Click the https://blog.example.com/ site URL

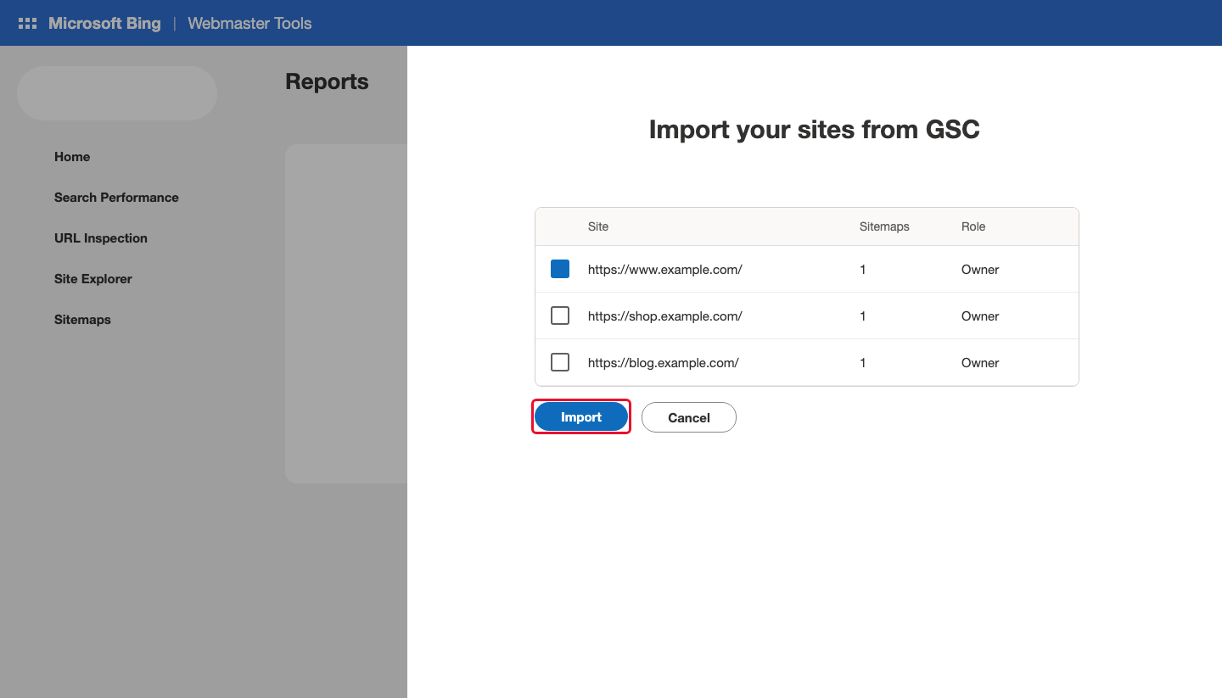(x=664, y=363)
